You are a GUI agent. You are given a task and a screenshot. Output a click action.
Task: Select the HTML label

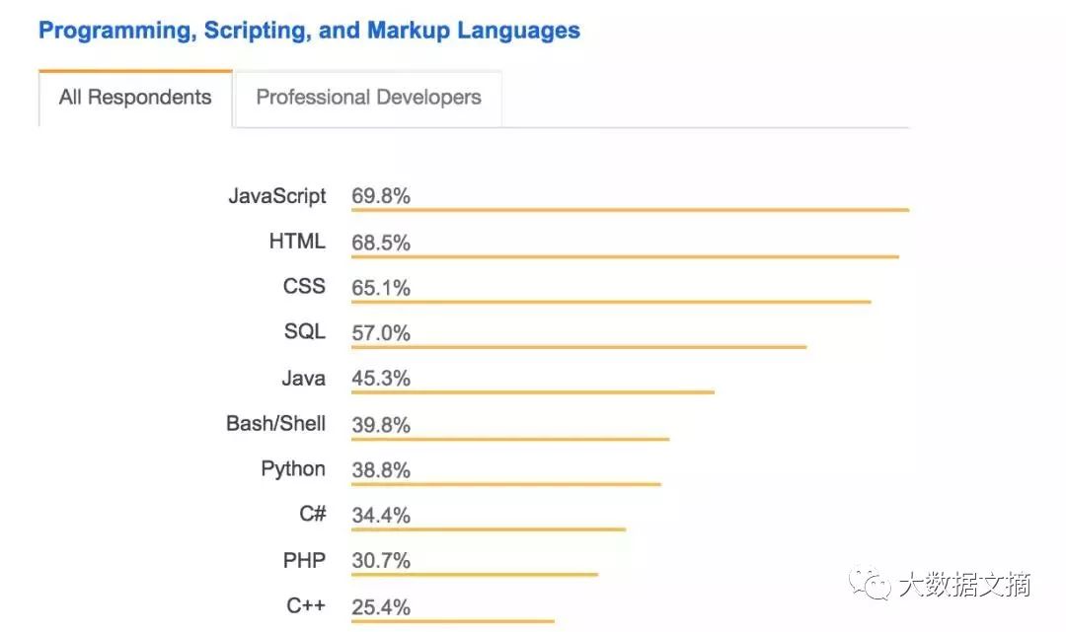coord(297,241)
